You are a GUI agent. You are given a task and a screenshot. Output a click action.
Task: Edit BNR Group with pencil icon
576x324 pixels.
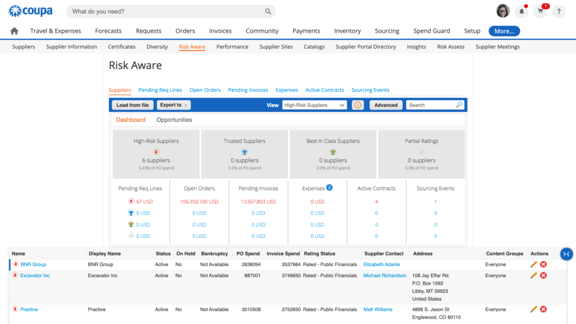534,264
